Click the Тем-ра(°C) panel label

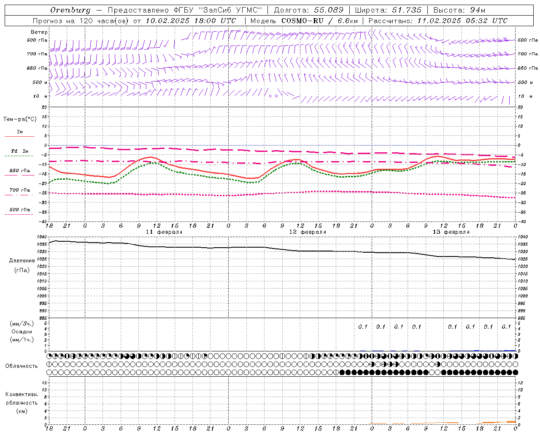20,119
